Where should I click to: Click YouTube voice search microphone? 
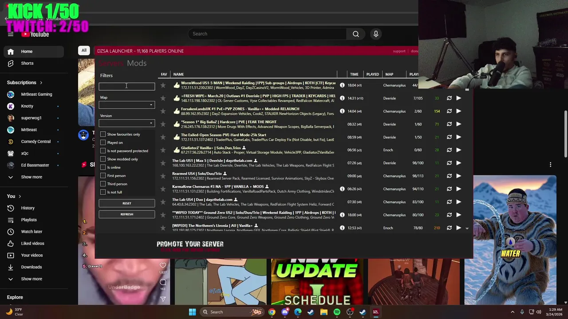[376, 34]
